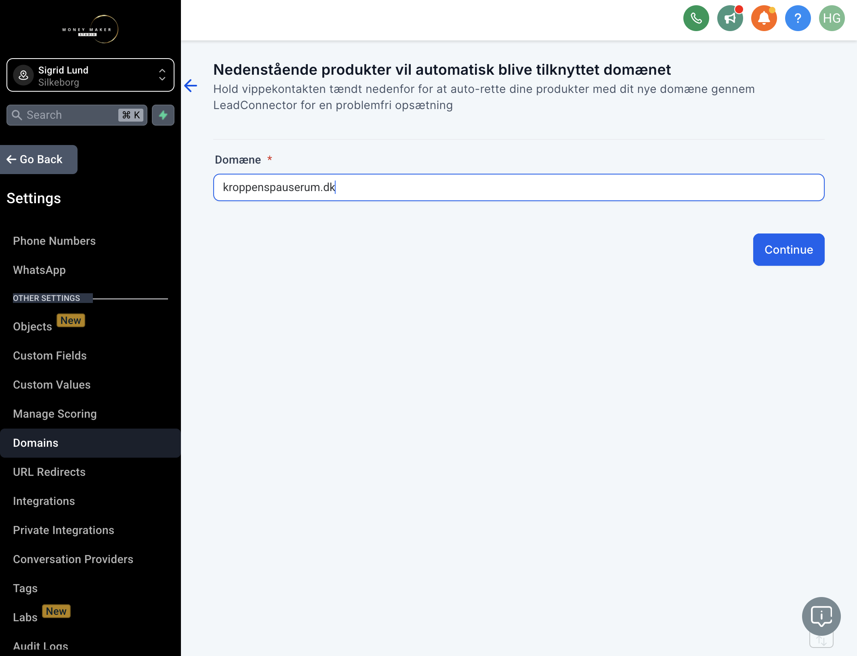Open the HG user avatar menu
Image resolution: width=857 pixels, height=656 pixels.
tap(832, 18)
